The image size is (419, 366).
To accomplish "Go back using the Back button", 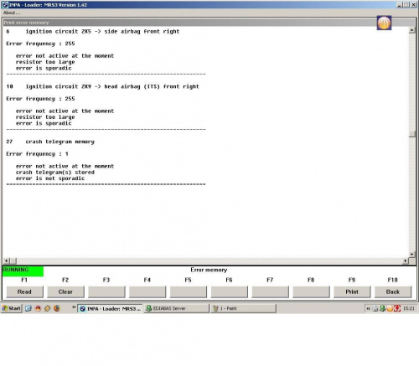I will click(393, 291).
